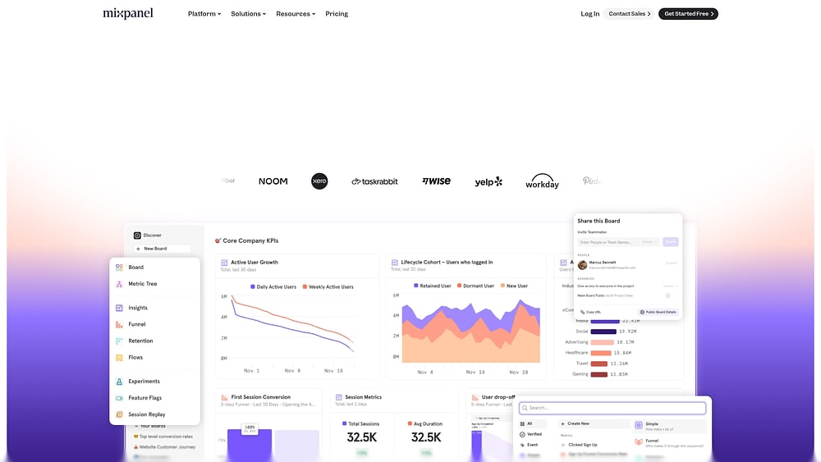This screenshot has height=462, width=821.
Task: Toggle the Weekly Active Users legend
Action: tap(328, 287)
